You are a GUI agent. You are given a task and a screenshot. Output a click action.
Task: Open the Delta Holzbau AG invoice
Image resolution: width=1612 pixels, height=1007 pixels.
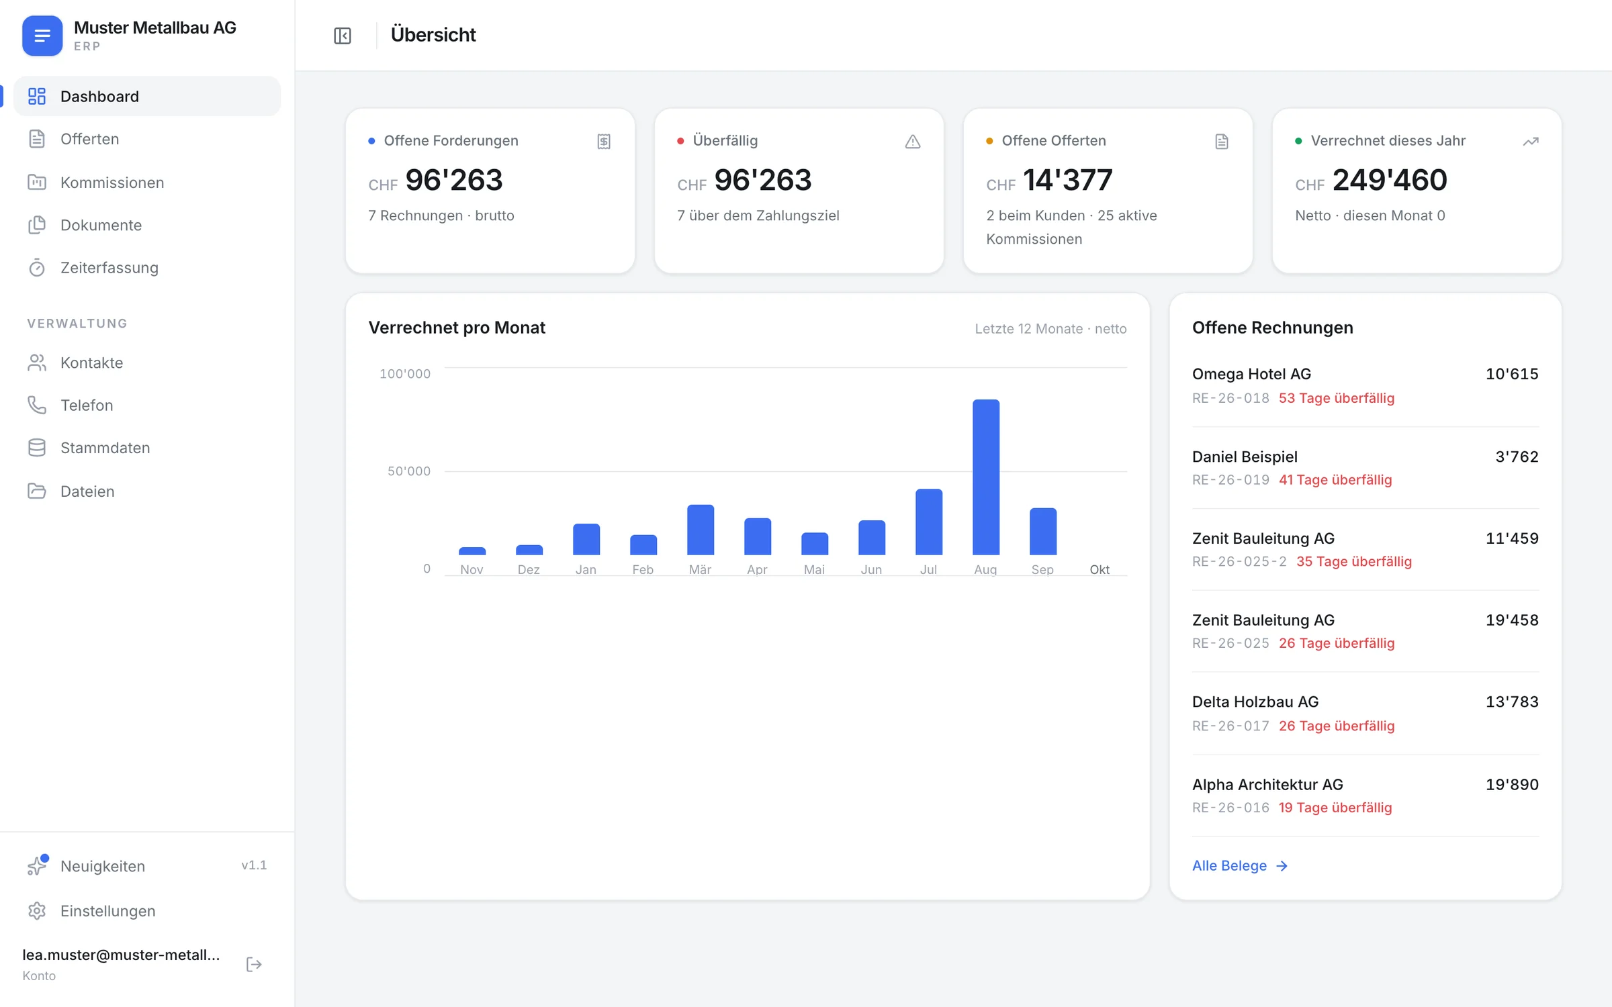pyautogui.click(x=1365, y=714)
